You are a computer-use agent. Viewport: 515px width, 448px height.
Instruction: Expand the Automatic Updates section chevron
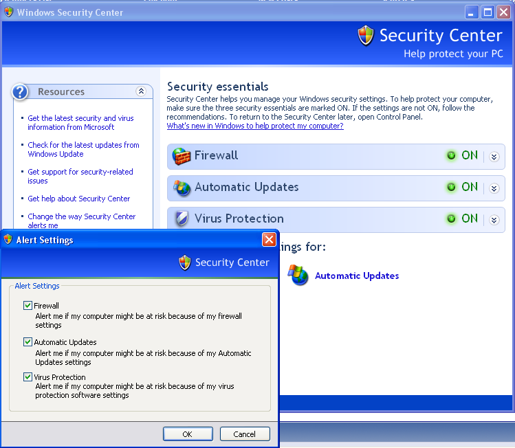tap(494, 188)
